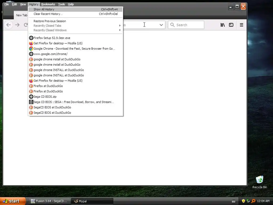This screenshot has width=273, height=205.
Task: Click the magnifier icon in Search box
Action: pos(172,25)
